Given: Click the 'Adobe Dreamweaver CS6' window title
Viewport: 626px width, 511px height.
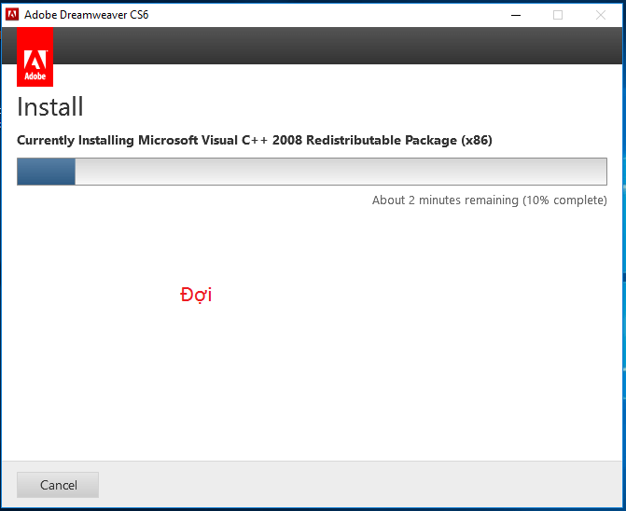Looking at the screenshot, I should [x=86, y=15].
